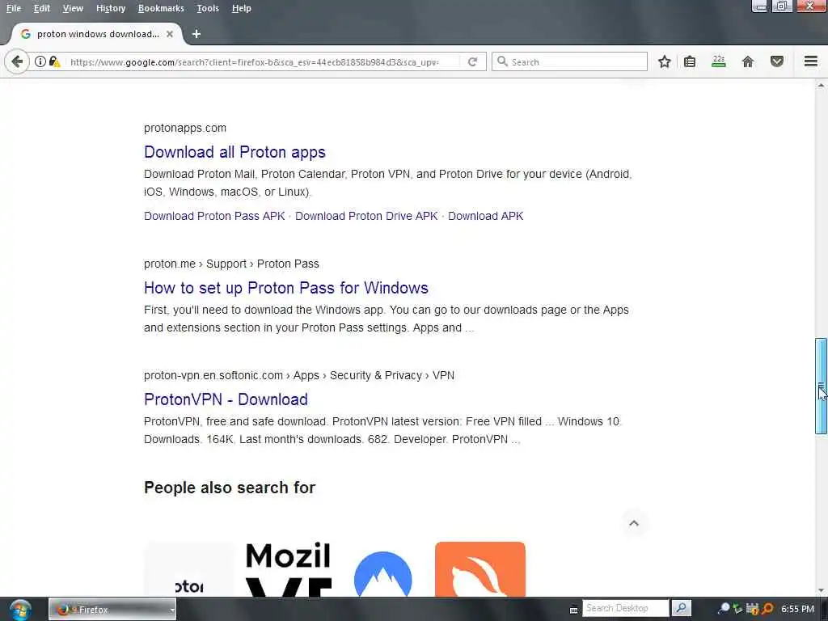Click the padlock warning icon in address bar
The height and width of the screenshot is (621, 828).
(x=54, y=61)
